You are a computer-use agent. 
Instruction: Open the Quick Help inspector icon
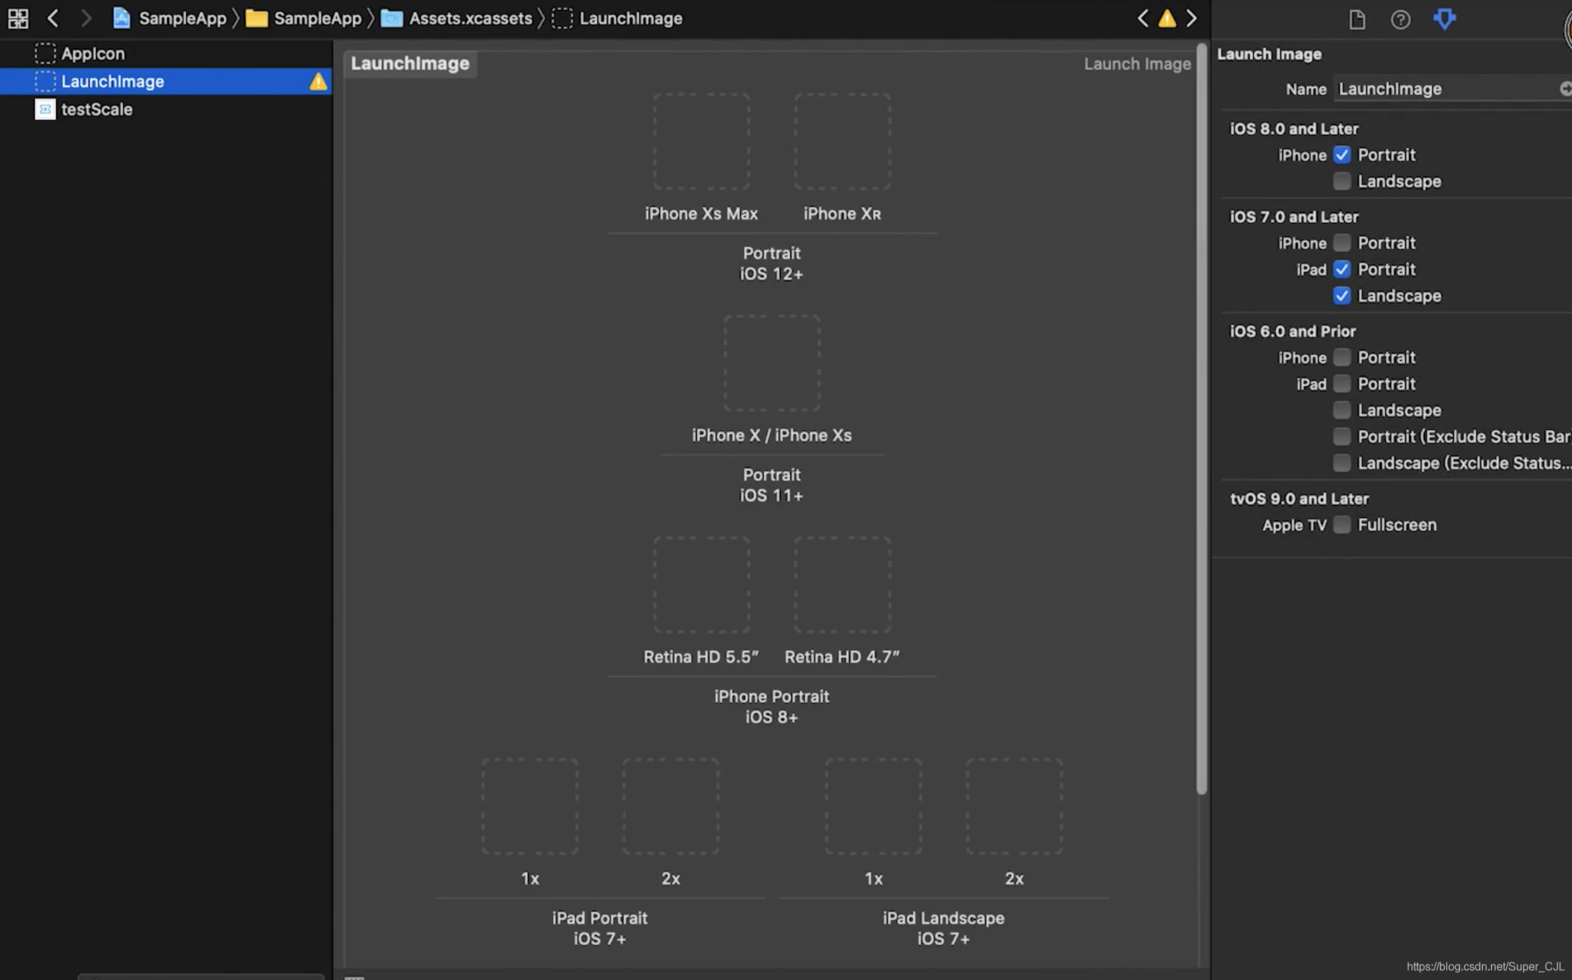pos(1400,20)
